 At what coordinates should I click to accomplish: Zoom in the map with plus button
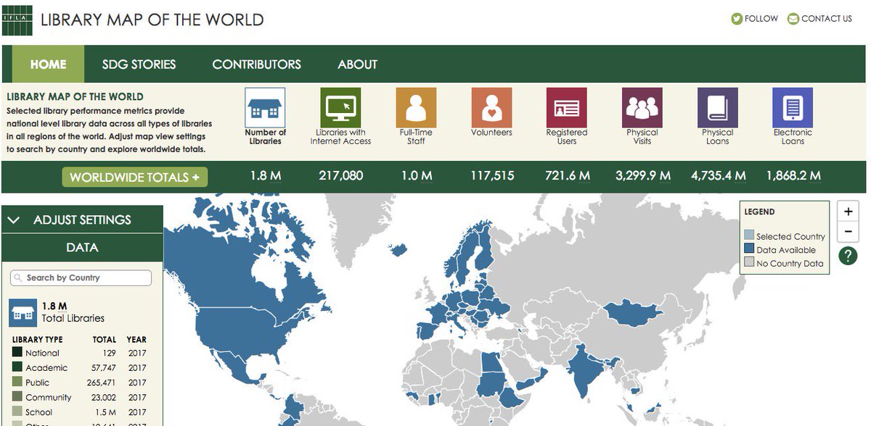[848, 212]
